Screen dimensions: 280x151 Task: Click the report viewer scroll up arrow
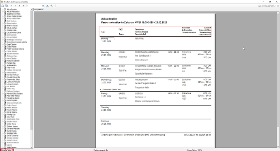(x=278, y=13)
